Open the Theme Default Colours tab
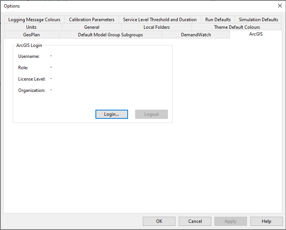This screenshot has width=286, height=230. 237,27
